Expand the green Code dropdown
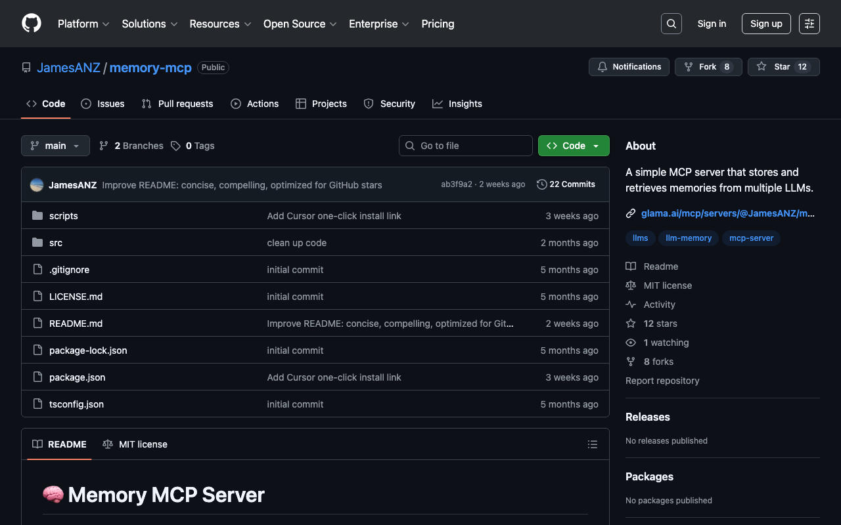 click(573, 146)
